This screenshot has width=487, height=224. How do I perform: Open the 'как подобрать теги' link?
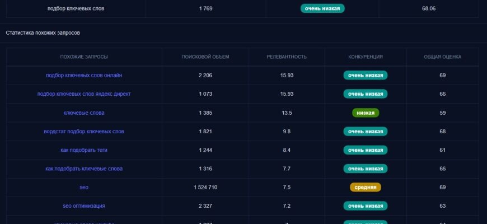point(84,150)
